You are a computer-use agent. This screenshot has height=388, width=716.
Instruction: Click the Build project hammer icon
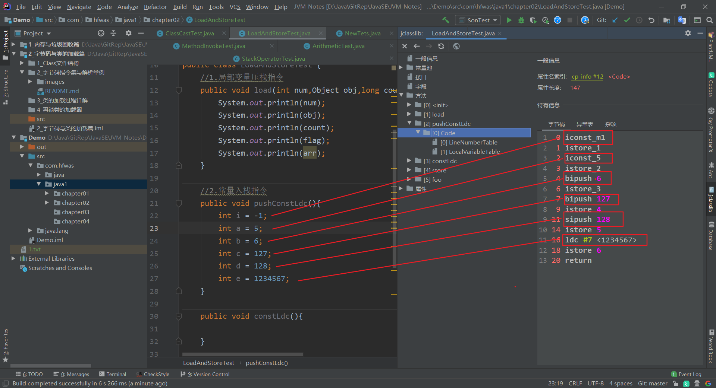(x=446, y=20)
